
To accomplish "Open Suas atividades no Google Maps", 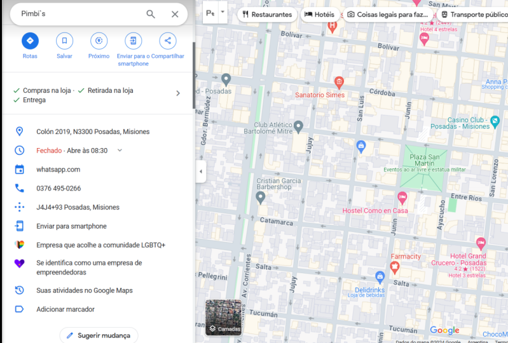I will [85, 290].
